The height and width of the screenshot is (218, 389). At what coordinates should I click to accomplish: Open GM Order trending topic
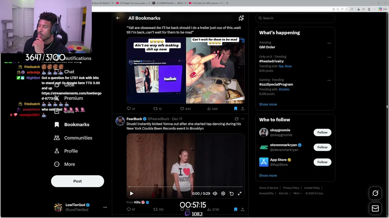tap(267, 47)
